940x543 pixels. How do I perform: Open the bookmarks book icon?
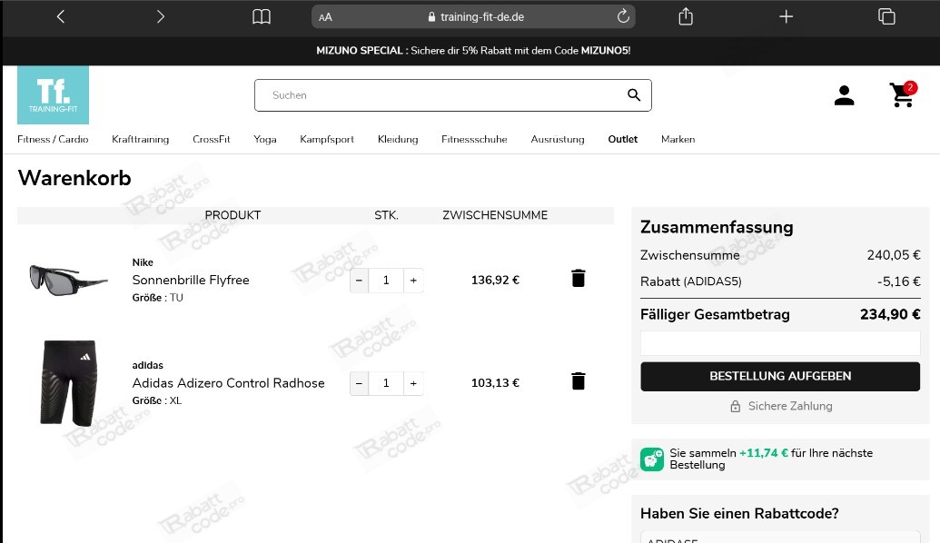tap(262, 16)
